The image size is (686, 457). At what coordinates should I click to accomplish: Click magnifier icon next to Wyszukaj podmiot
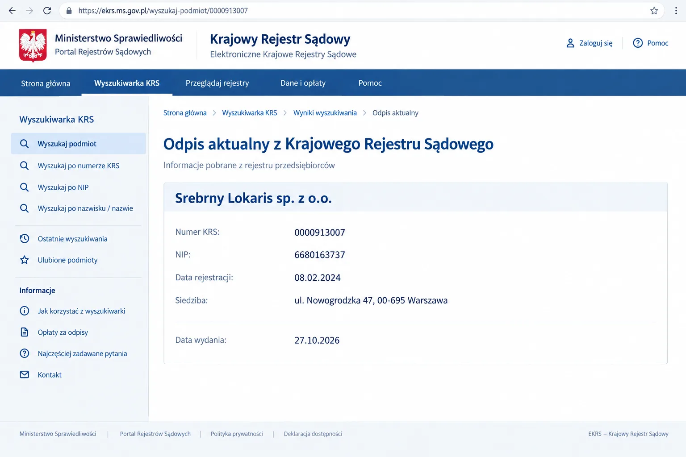coord(25,144)
